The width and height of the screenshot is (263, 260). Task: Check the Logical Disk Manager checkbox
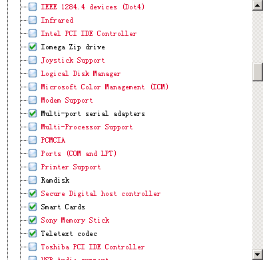click(33, 73)
